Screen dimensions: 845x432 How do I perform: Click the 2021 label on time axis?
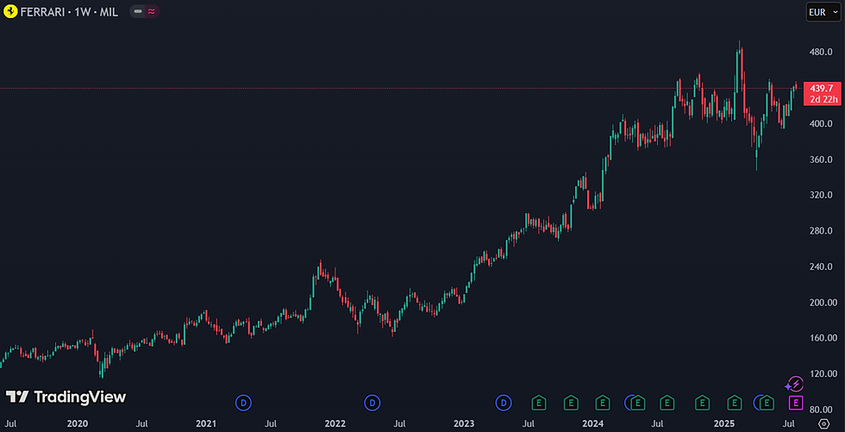(205, 424)
